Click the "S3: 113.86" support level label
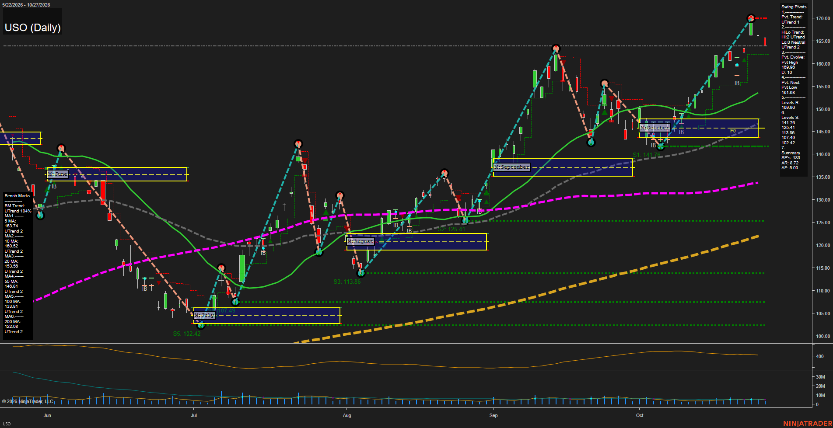The width and height of the screenshot is (833, 428). point(347,282)
